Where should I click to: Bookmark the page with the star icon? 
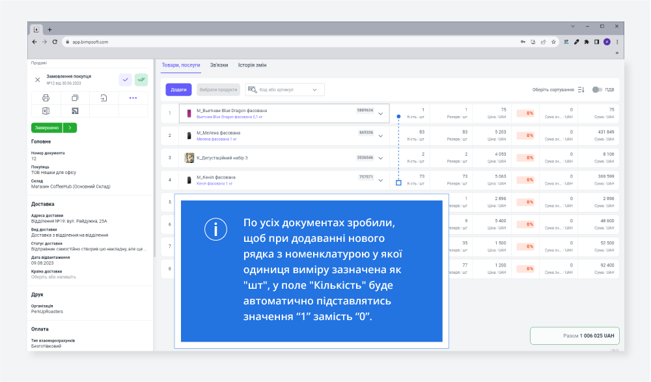coord(553,42)
